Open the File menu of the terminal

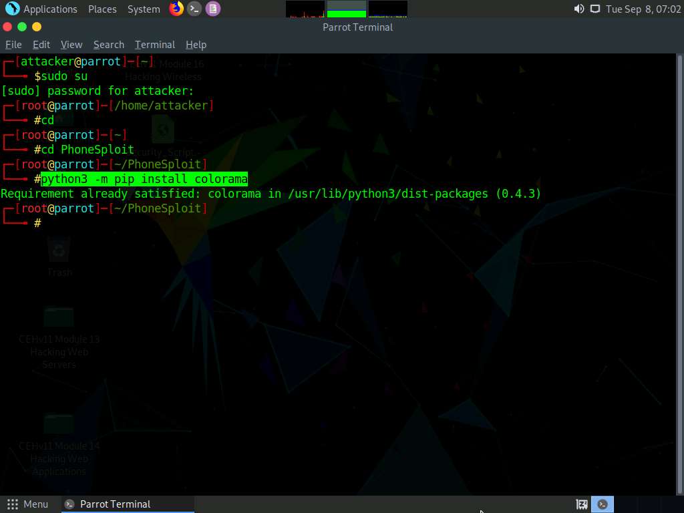pyautogui.click(x=13, y=44)
